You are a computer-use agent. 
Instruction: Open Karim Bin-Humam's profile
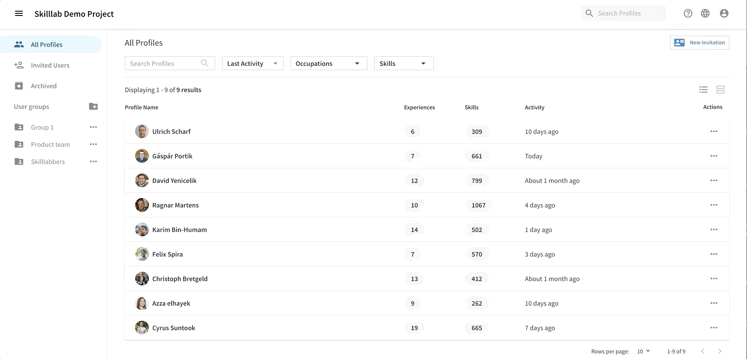point(179,229)
